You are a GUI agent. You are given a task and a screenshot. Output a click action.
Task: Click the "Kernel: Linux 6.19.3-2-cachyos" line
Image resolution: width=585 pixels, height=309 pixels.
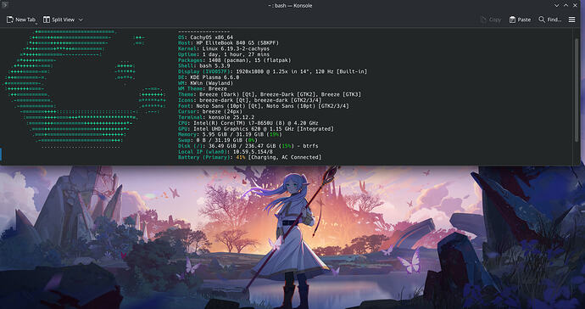[224, 48]
